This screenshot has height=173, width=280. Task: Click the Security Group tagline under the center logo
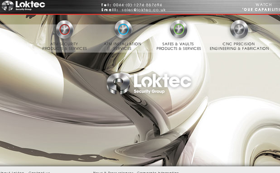tap(149, 91)
